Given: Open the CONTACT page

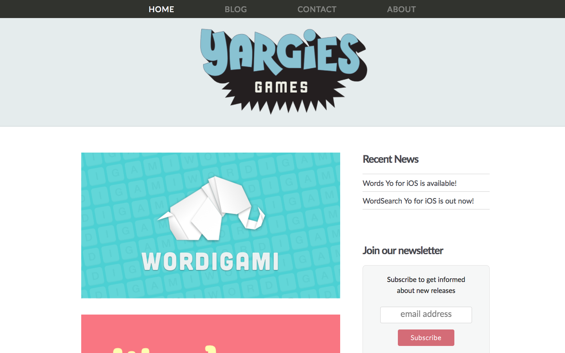Looking at the screenshot, I should coord(317,9).
